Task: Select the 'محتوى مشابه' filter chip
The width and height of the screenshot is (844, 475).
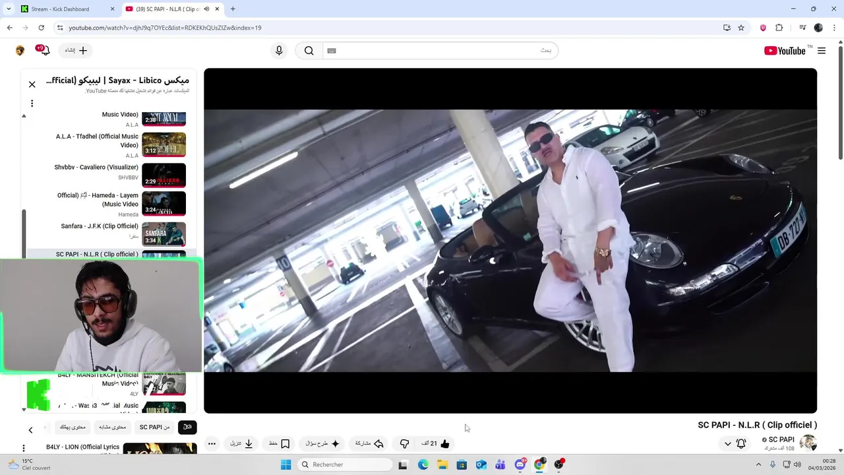Action: [112, 427]
